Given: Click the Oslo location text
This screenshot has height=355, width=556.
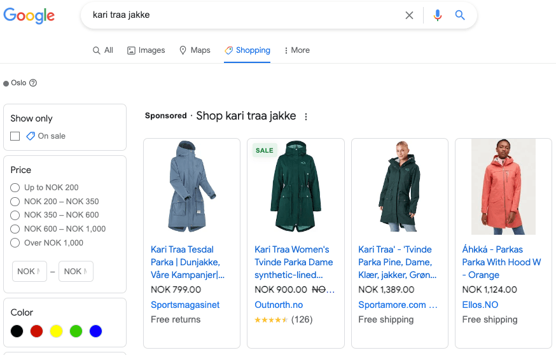Looking at the screenshot, I should [x=18, y=83].
